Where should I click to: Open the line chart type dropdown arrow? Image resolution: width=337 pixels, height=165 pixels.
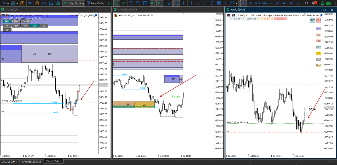(x=8, y=3)
